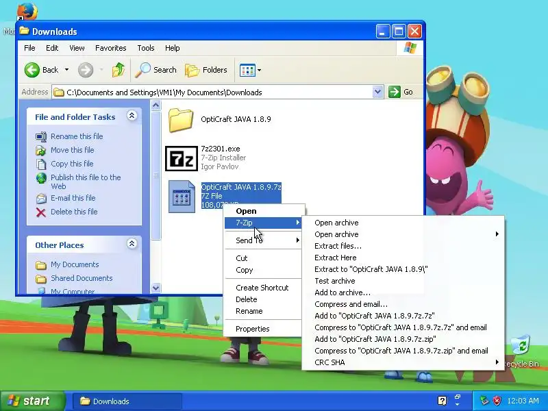Expand the Send To submenu

(263, 240)
